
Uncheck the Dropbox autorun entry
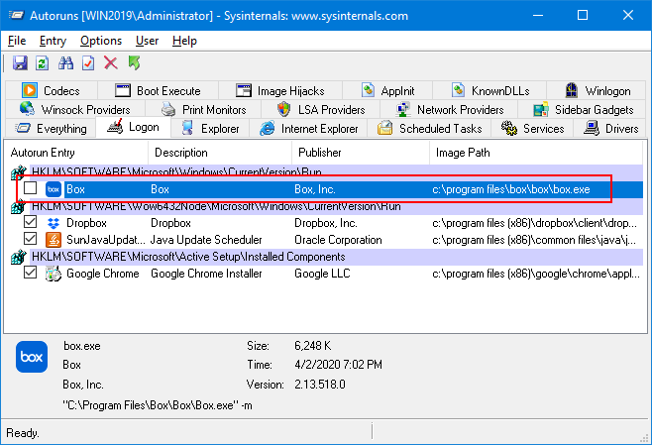coord(30,222)
